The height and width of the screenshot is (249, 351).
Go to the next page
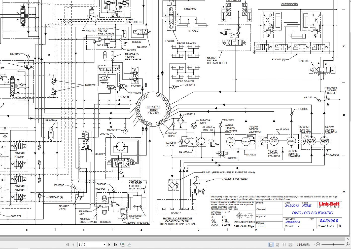click(109, 244)
